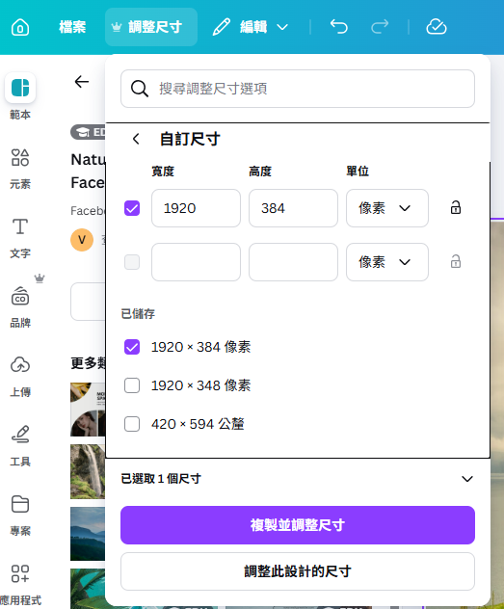Open the 調整尺寸 resize menu
This screenshot has width=504, height=609.
click(x=151, y=27)
